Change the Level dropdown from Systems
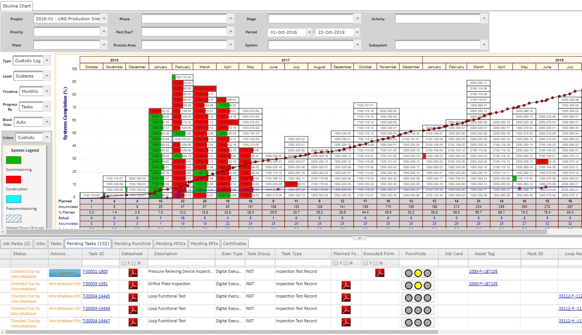Screen dimensions: 582x335 (47, 76)
